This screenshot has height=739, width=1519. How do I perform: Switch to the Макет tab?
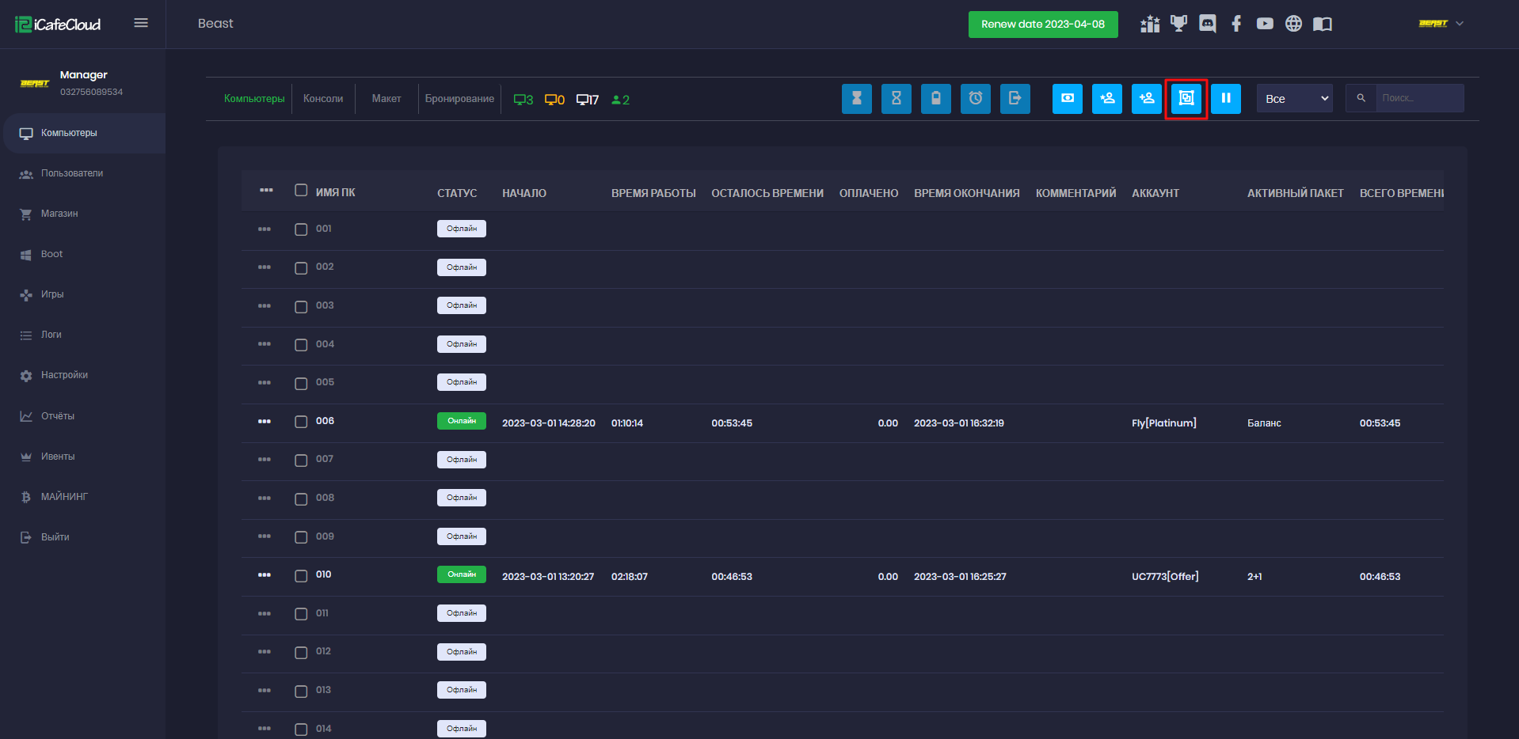point(386,99)
